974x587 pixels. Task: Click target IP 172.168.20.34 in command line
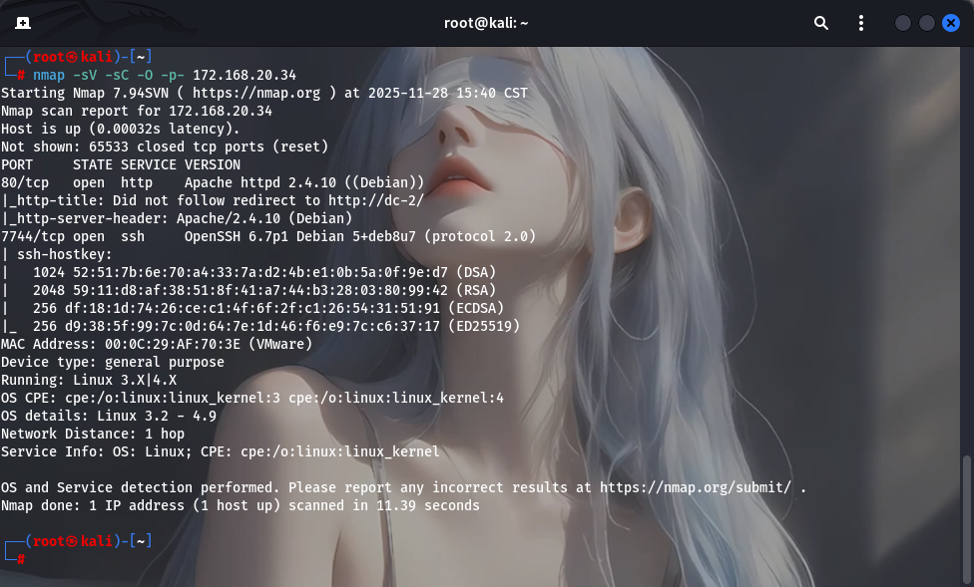pos(244,75)
